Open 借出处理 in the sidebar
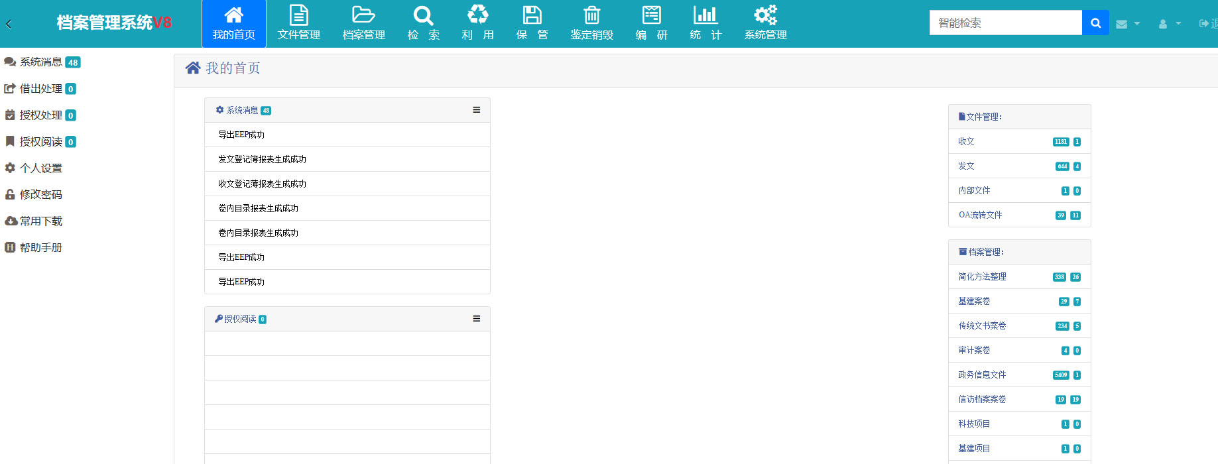This screenshot has width=1218, height=464. (x=40, y=89)
